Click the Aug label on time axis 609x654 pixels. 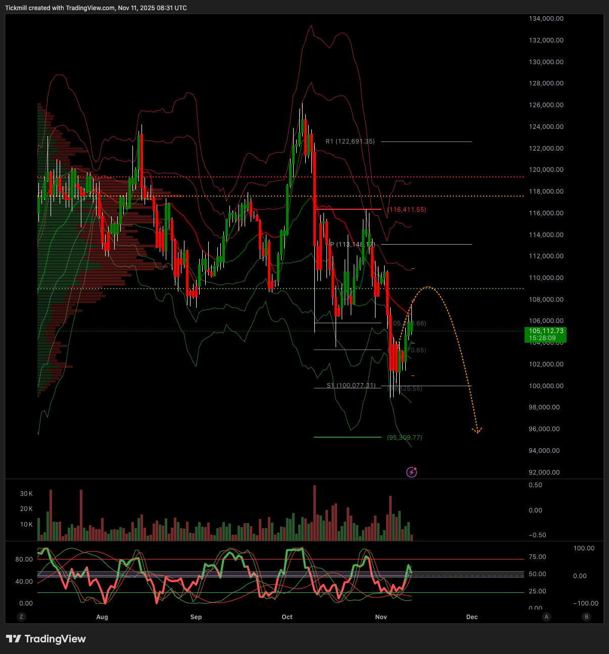(102, 617)
